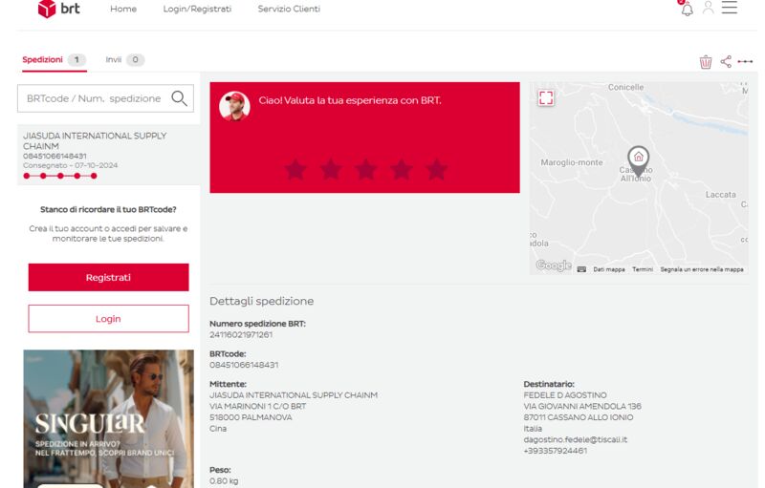Click the Google logo on the map
Image resolution: width=765 pixels, height=488 pixels.
tap(554, 265)
